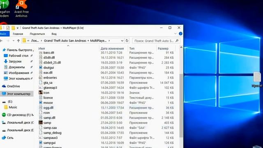Expand the breadcrumb arrow after MultiPlaye...
263x148 pixels.
[x=109, y=41]
